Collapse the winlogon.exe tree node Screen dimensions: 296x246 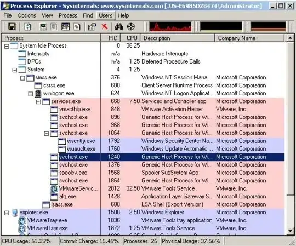tap(30, 94)
